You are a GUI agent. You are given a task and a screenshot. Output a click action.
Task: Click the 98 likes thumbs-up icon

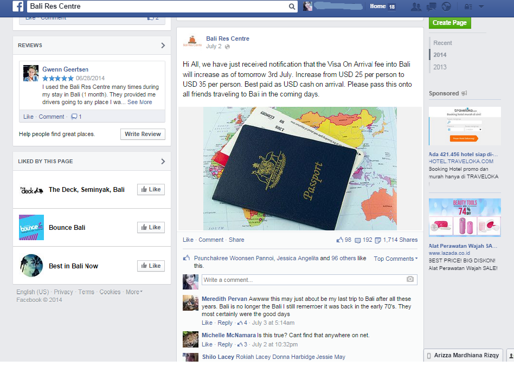(x=339, y=240)
